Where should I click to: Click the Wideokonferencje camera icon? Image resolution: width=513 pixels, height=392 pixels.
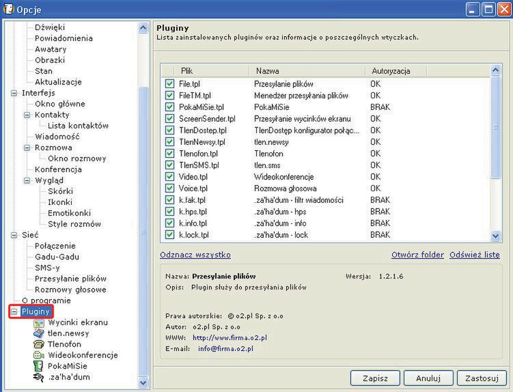tap(39, 355)
